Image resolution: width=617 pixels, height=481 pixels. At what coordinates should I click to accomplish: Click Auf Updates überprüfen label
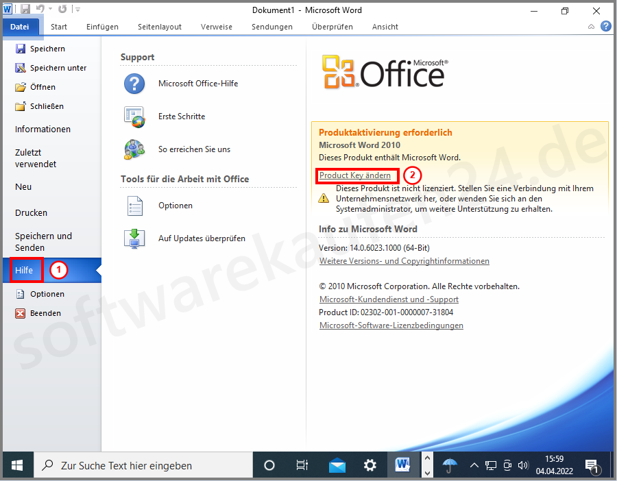tap(202, 238)
